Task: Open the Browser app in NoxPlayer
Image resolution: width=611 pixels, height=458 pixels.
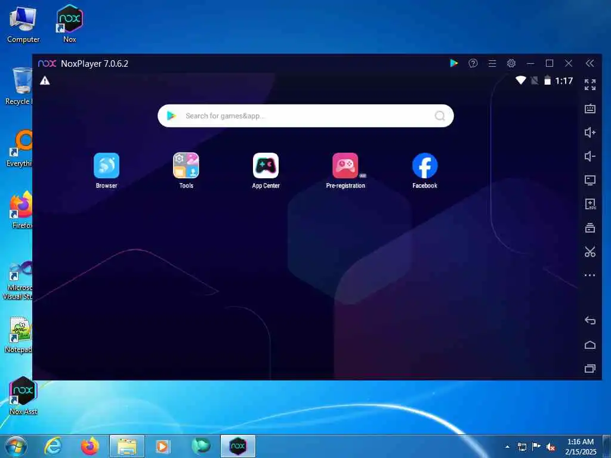Action: pos(106,166)
